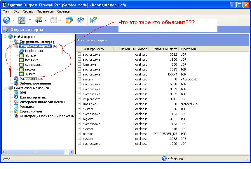The height and width of the screenshot is (169, 251).
Task: Click the Сетевая активность icon
Action: (16, 41)
